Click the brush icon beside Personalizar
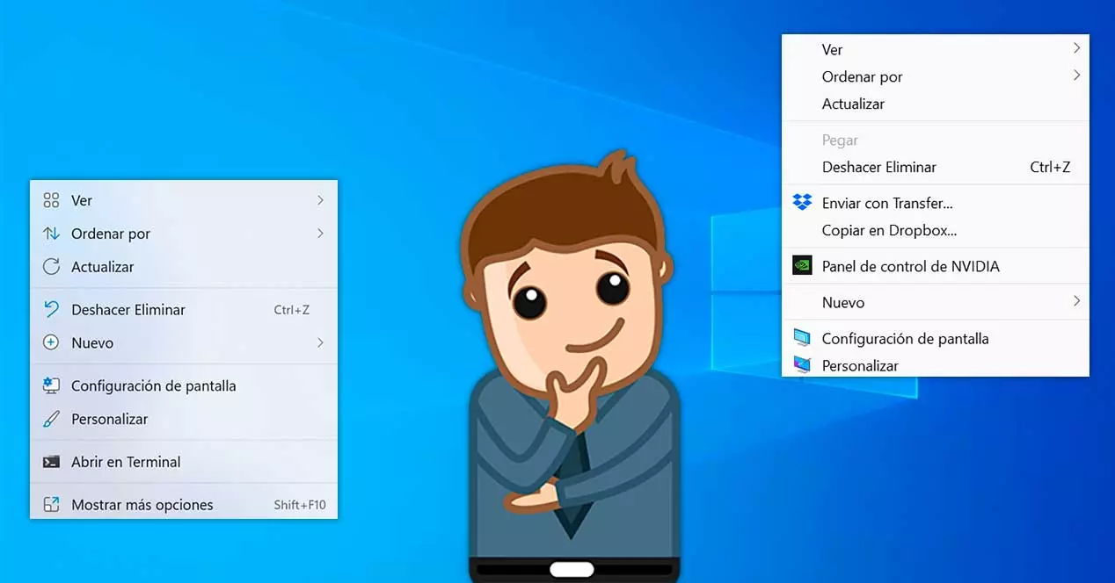Image resolution: width=1115 pixels, height=583 pixels. (x=53, y=419)
